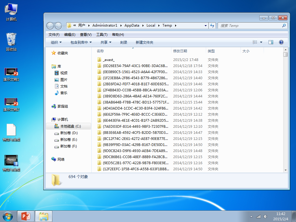The image size is (296, 222).
Task: Open the 组织 dropdown
Action: 56,42
